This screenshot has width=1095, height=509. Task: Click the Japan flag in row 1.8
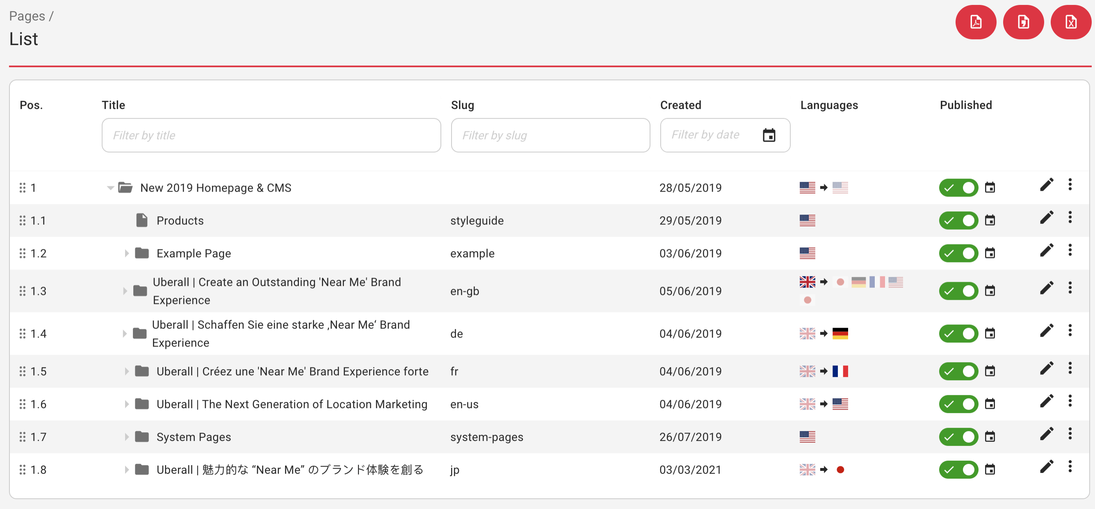point(840,470)
